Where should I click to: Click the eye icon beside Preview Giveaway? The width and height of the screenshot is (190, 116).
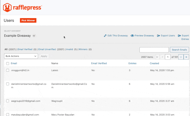point(132,36)
